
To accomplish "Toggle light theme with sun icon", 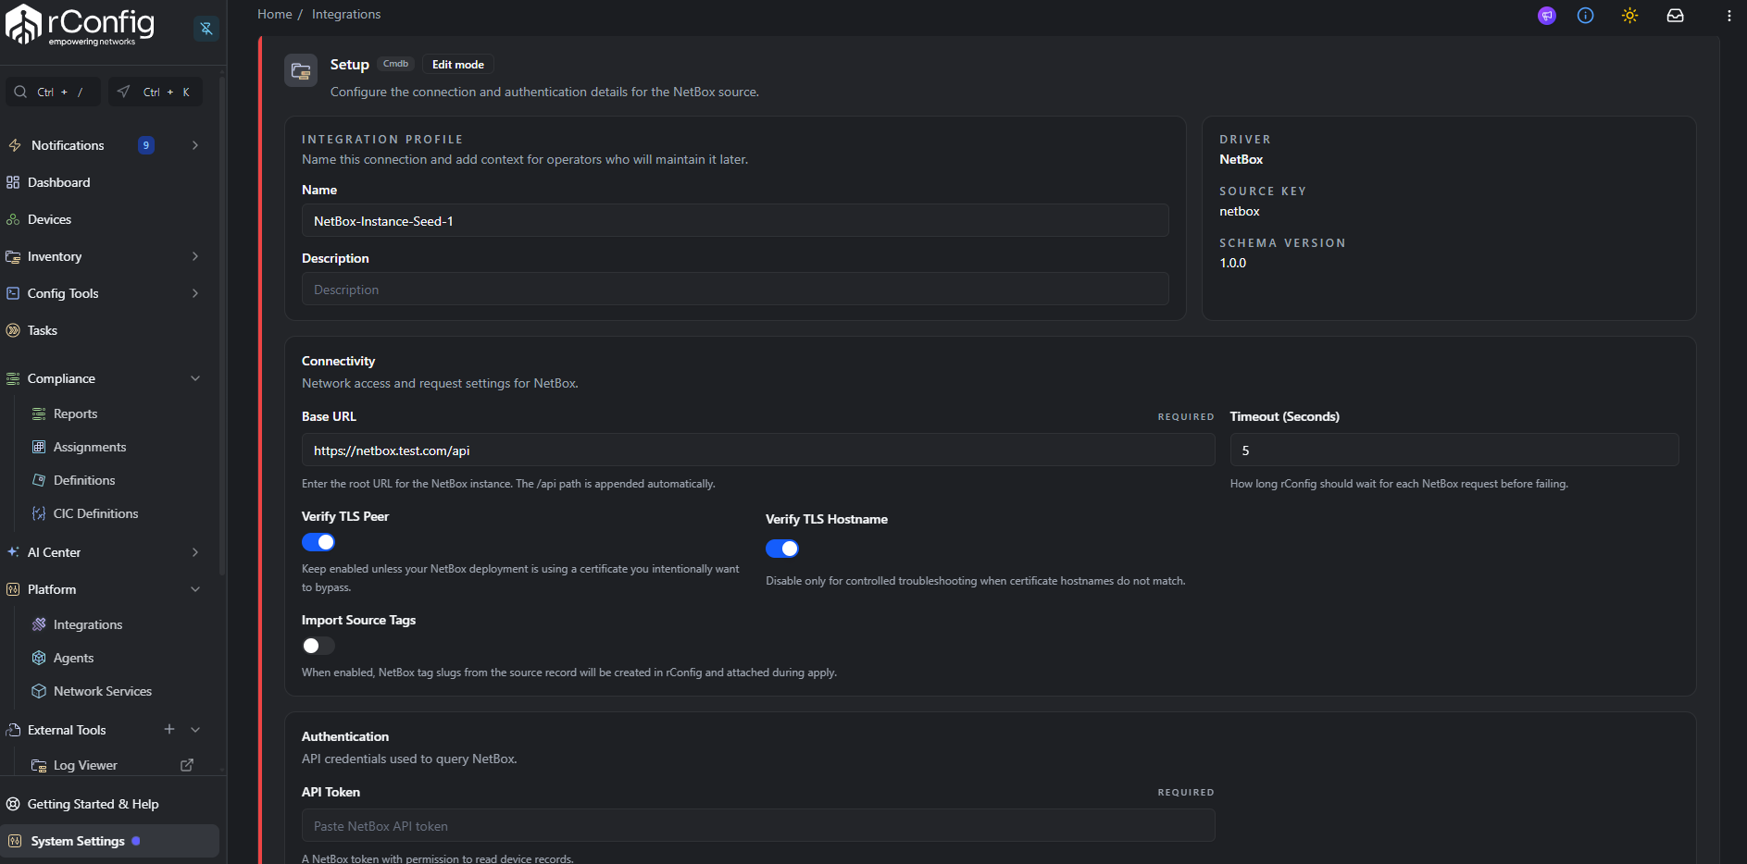I will [1630, 16].
